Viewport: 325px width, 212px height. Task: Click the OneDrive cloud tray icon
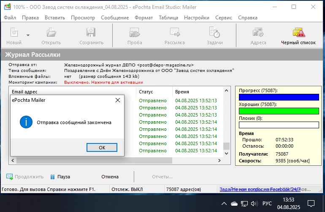(x=234, y=204)
